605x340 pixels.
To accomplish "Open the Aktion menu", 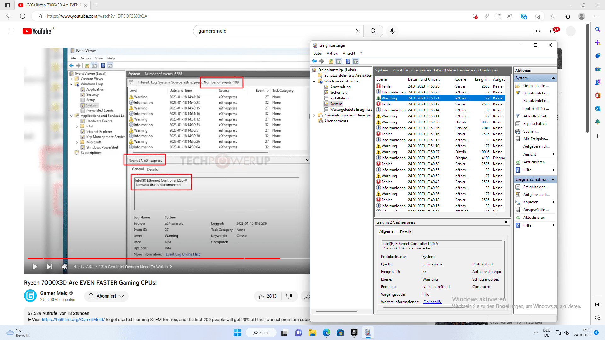I will click(332, 54).
